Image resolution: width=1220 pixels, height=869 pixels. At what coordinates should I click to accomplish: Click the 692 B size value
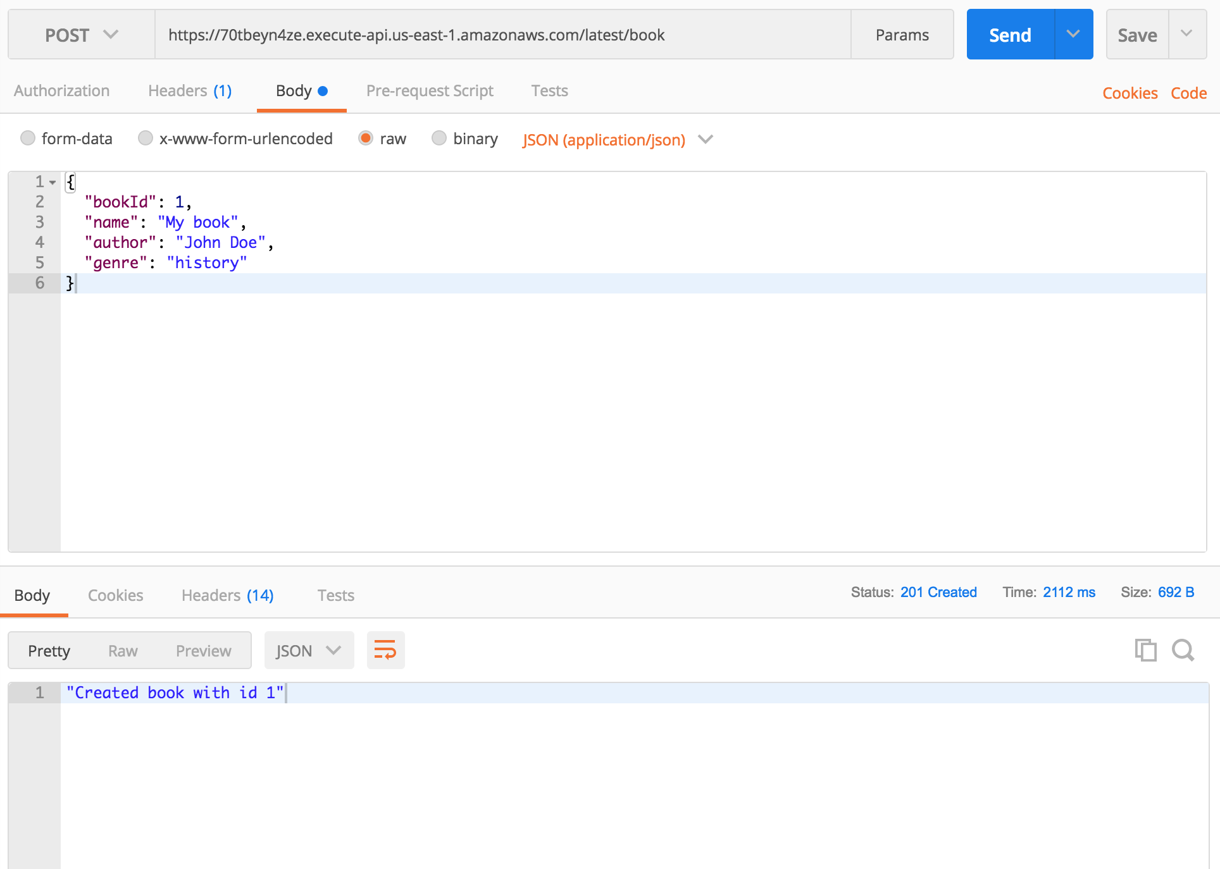[x=1176, y=592]
